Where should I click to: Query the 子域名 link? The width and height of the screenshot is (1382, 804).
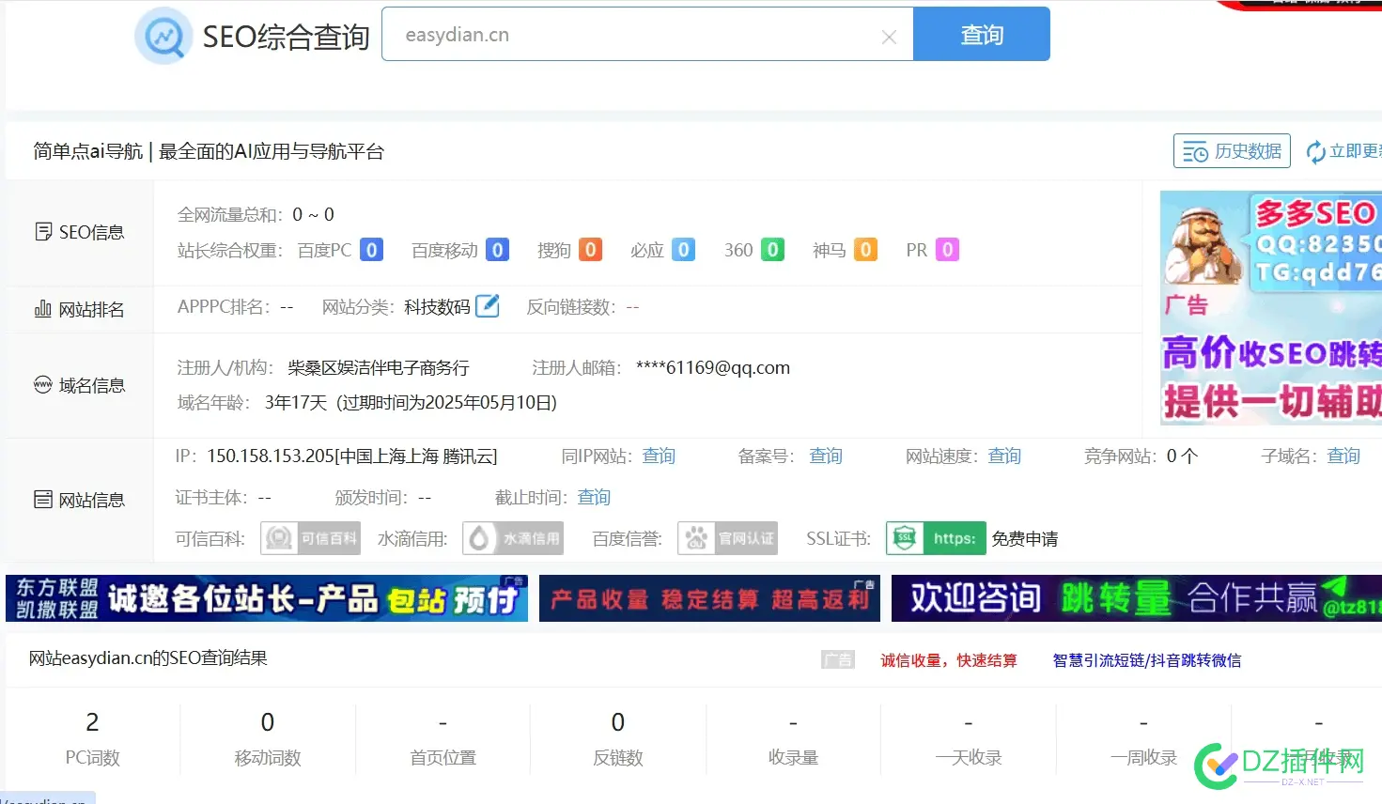1343,456
